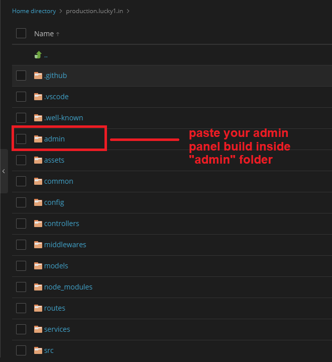This screenshot has width=332, height=362.
Task: Open the common folder link
Action: coord(59,181)
